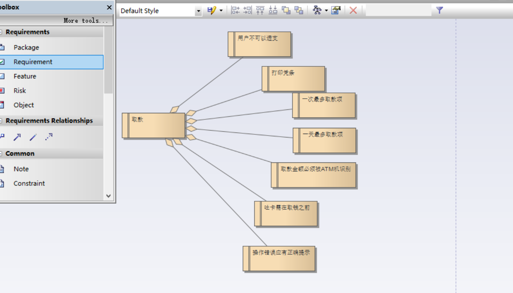This screenshot has height=293, width=513.
Task: Select the Constraint tool under Common
Action: coord(51,183)
